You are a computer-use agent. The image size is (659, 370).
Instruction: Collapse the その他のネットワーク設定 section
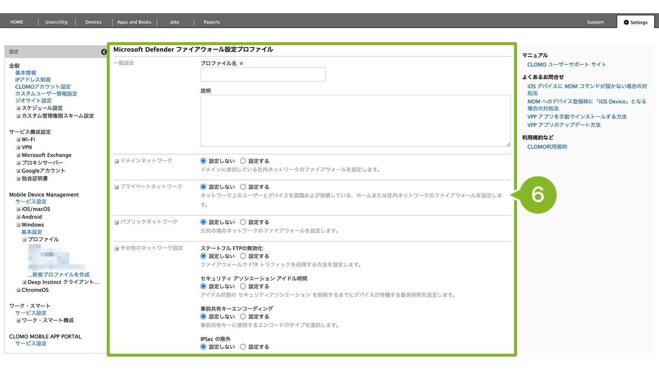[116, 249]
